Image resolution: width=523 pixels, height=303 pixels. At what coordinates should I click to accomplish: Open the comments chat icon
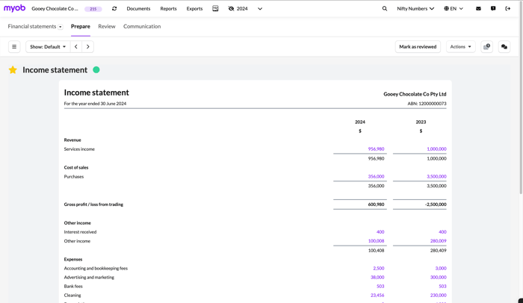click(504, 47)
